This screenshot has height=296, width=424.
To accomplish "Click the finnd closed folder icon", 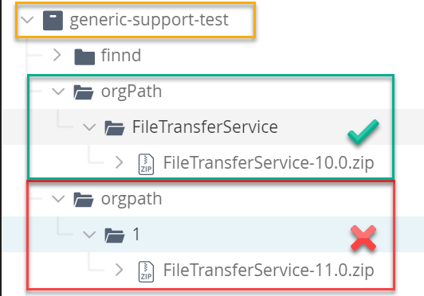I will pos(84,56).
